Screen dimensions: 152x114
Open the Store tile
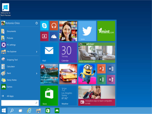(x=49, y=96)
